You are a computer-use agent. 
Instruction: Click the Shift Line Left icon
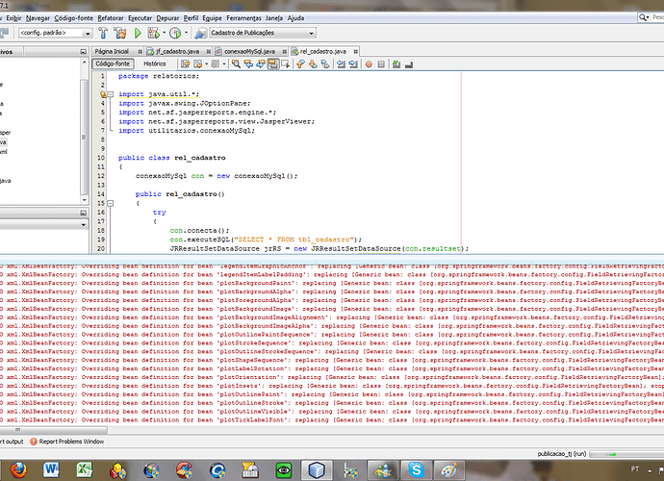point(341,63)
